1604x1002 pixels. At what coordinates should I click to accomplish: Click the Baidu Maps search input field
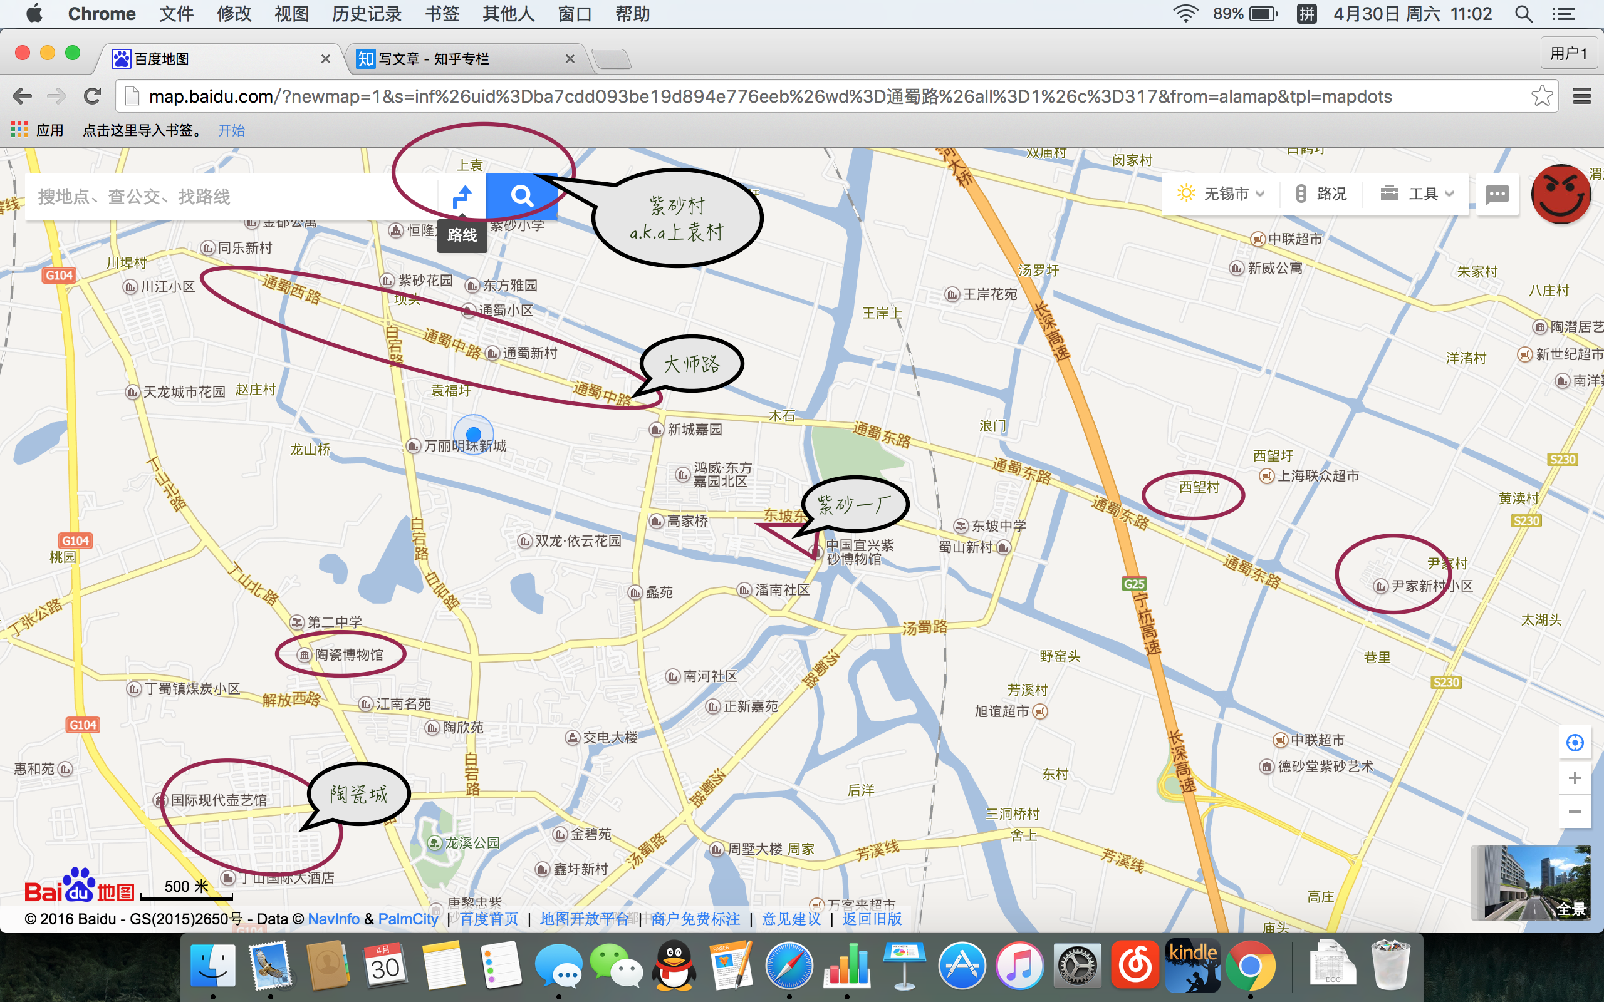pyautogui.click(x=231, y=195)
